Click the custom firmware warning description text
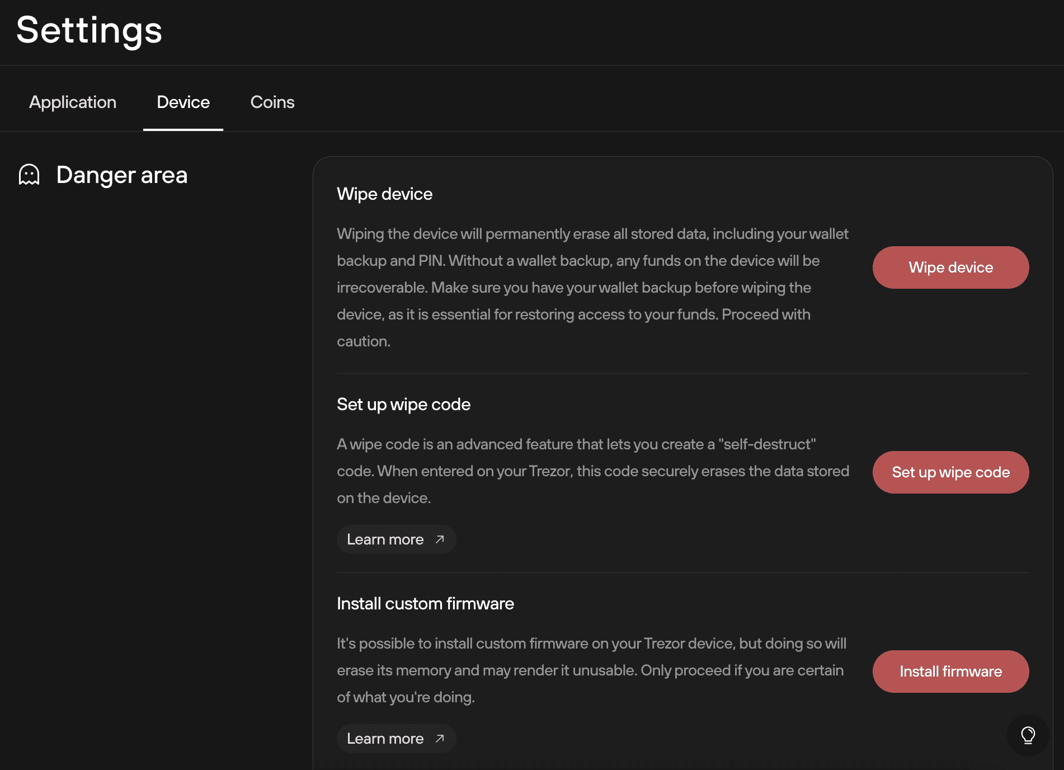The width and height of the screenshot is (1064, 770). (x=592, y=670)
